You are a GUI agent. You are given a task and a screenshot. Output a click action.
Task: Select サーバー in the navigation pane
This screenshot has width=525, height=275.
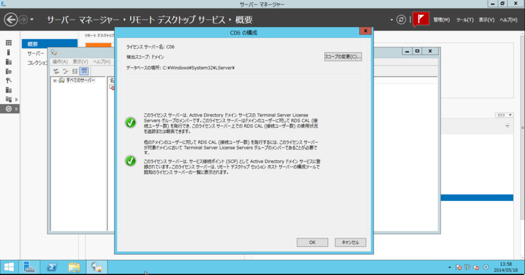tap(35, 53)
